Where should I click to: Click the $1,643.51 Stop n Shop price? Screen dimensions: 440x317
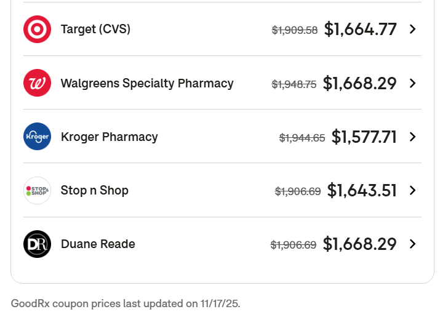pyautogui.click(x=362, y=190)
